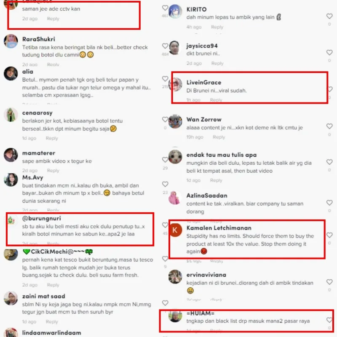Like Kamalen Letchimanan's comment
The height and width of the screenshot is (337, 337).
point(329,235)
